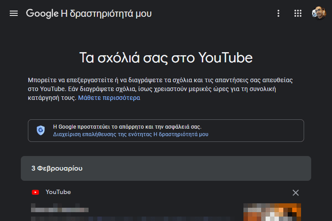Open the Google account profile picture
This screenshot has height=221, width=332.
coord(319,13)
